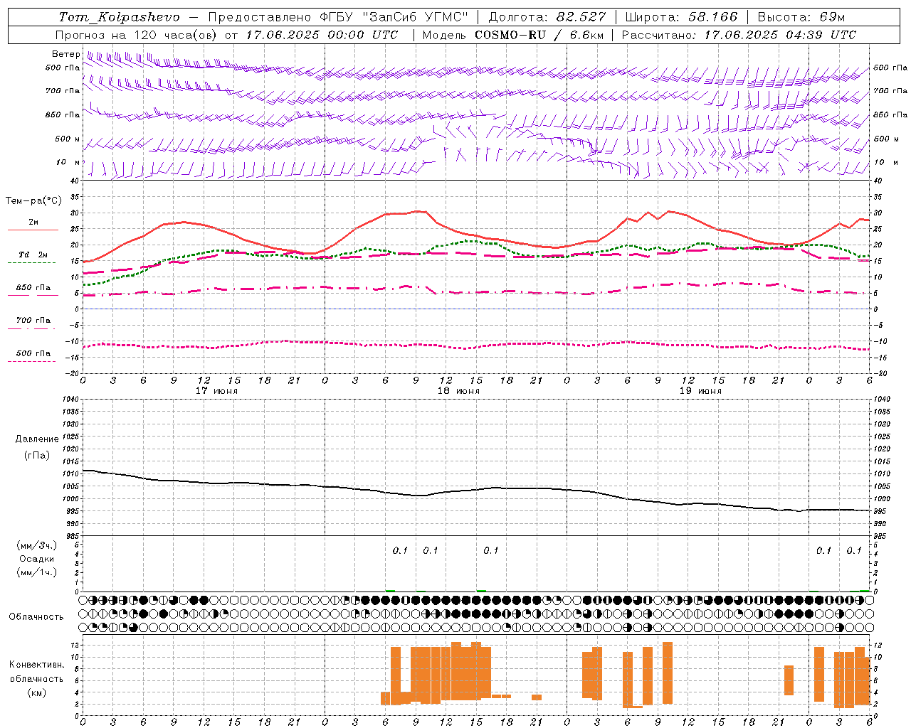Screen dimensions: 911x728
Task: Click the Давление pressure panel label
Action: pos(37,439)
